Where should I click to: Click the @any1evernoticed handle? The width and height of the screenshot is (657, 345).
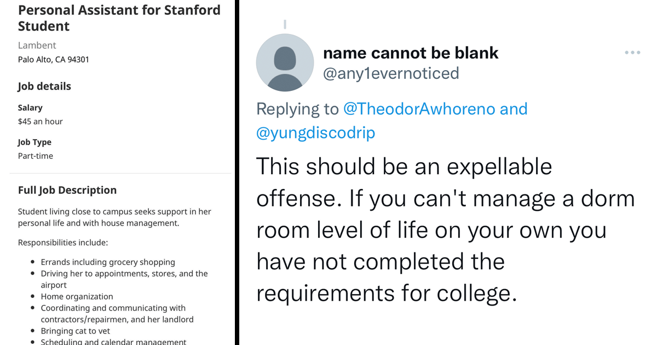point(391,73)
